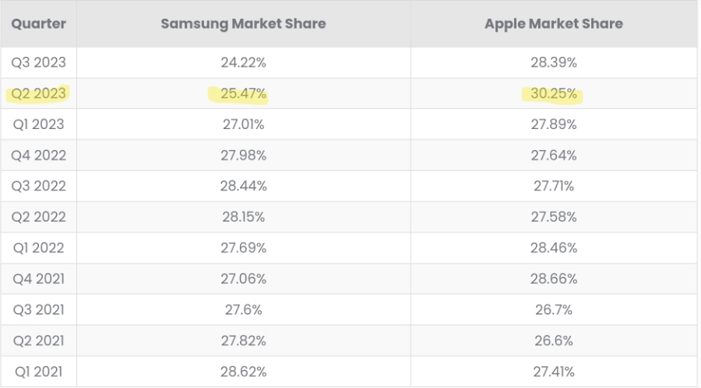Select highlighted Apple value 30.25%
This screenshot has width=701, height=388.
coord(553,94)
